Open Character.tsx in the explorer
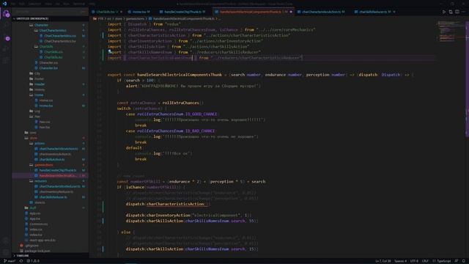This screenshot has width=469, height=264. (x=48, y=68)
